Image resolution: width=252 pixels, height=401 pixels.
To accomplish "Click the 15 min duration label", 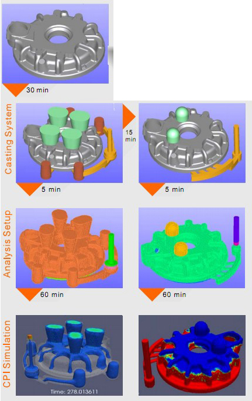I will tap(130, 136).
